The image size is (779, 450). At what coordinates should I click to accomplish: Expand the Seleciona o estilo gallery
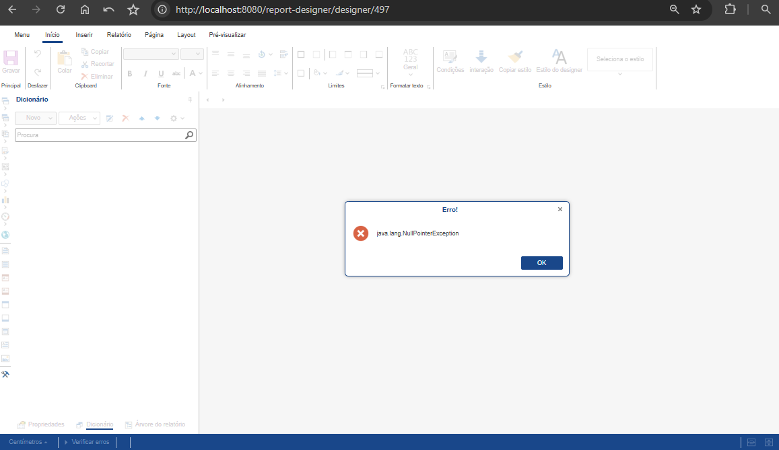pyautogui.click(x=620, y=74)
